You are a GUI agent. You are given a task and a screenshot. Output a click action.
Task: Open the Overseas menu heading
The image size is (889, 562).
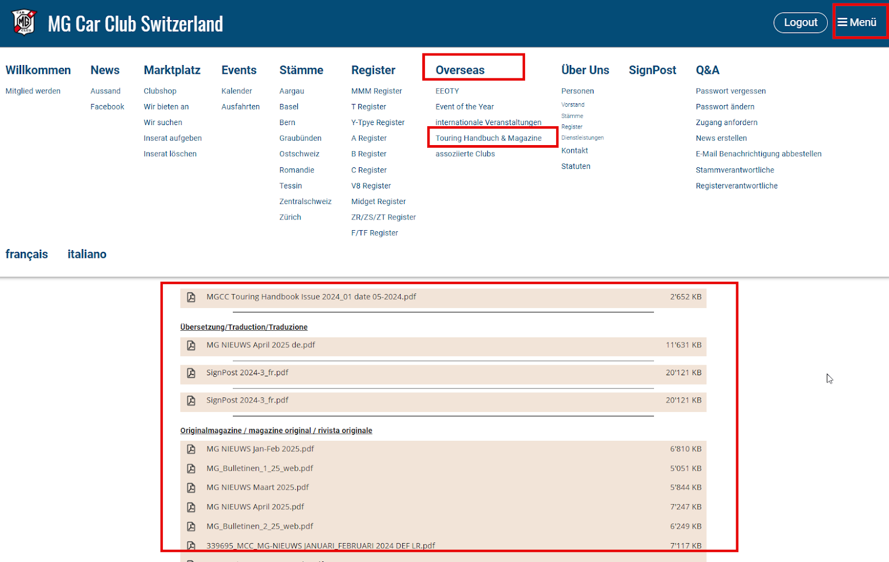coord(460,70)
